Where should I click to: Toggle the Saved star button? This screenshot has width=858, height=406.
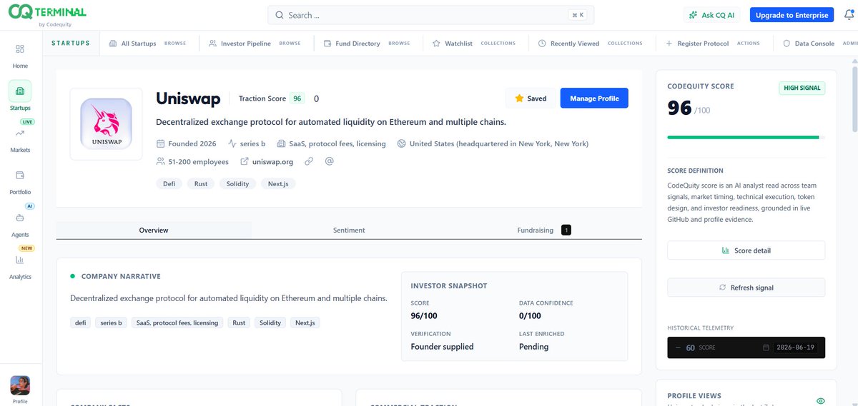pos(531,98)
